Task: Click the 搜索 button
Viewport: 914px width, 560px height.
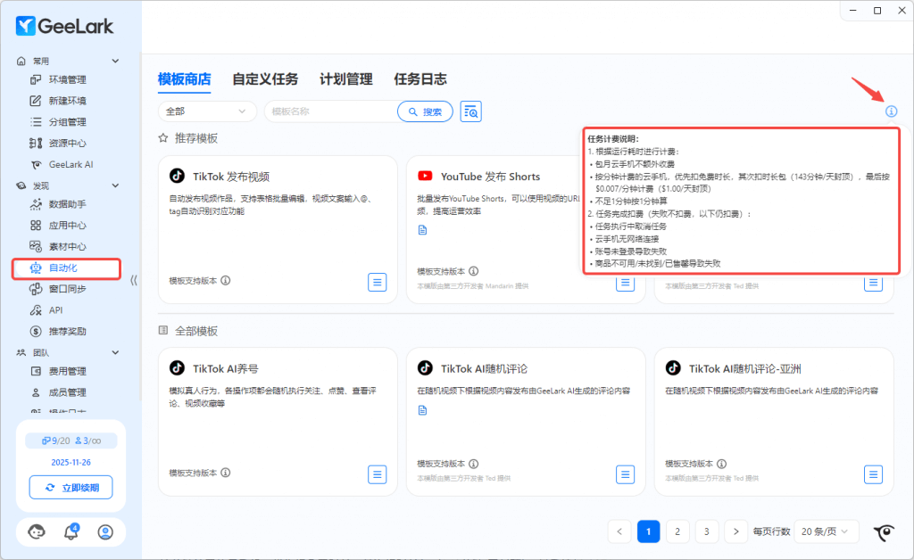Action: pyautogui.click(x=425, y=111)
